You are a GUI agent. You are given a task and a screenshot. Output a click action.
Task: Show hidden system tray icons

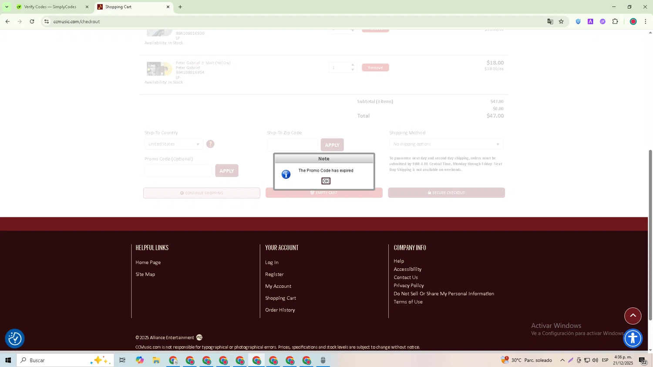pos(562,360)
